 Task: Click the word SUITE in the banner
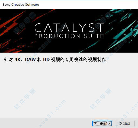(x=94, y=36)
